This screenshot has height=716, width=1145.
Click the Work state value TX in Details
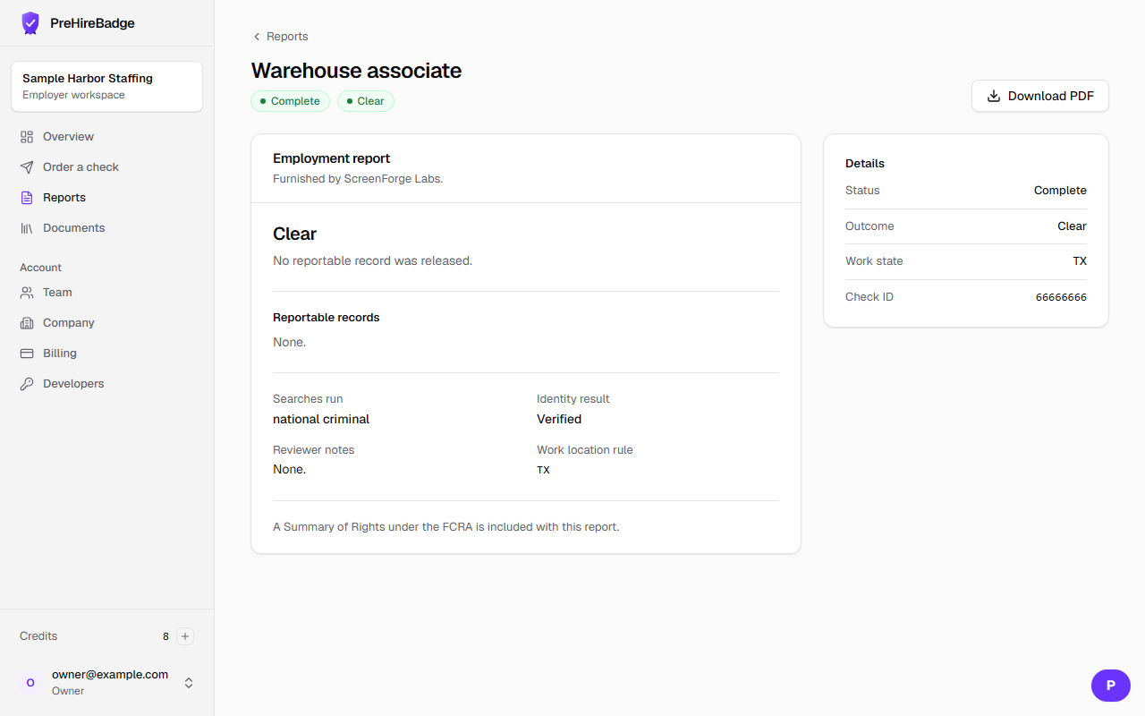[1080, 261]
